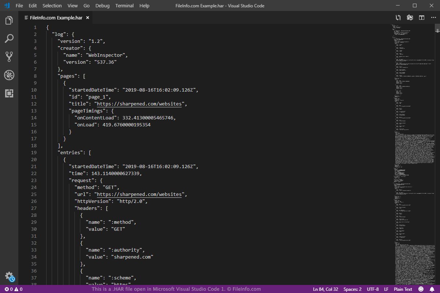Image resolution: width=440 pixels, height=293 pixels.
Task: Open the File menu
Action: (19, 6)
